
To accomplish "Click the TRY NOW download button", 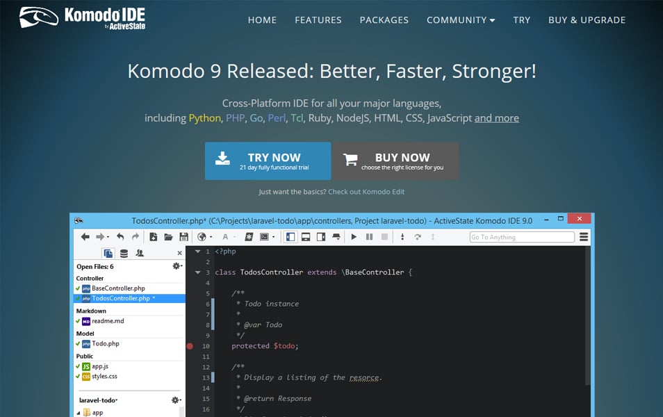I will (268, 161).
